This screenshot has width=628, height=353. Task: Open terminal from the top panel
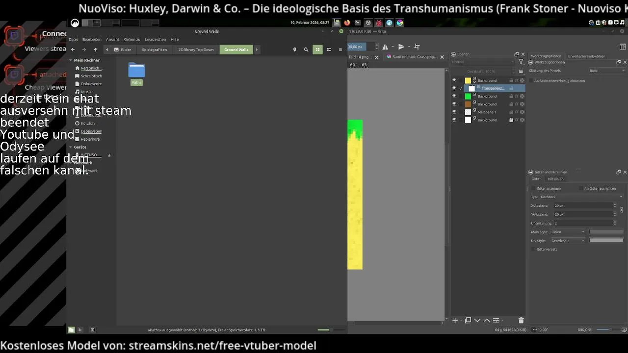click(358, 23)
